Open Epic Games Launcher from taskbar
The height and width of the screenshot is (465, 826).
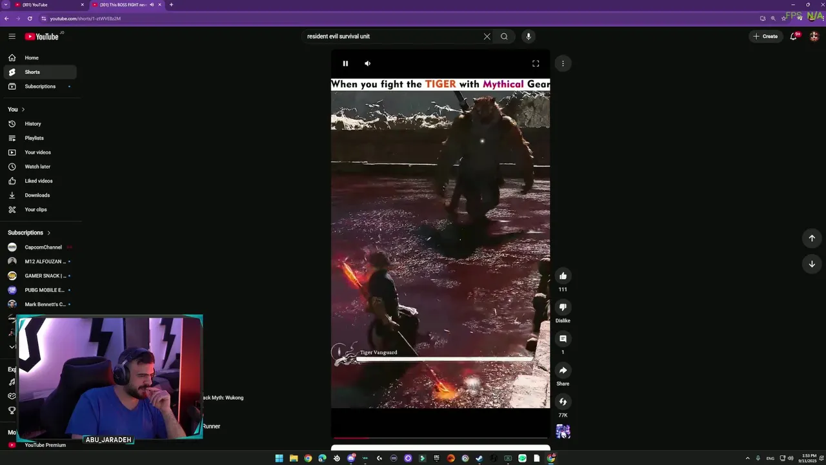[x=437, y=459]
